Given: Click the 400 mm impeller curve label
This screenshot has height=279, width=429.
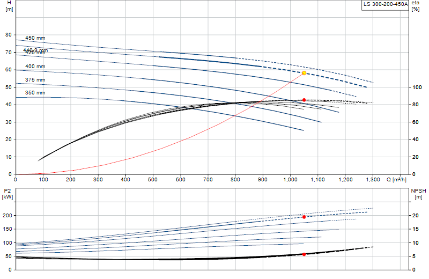Looking at the screenshot, I should point(35,67).
